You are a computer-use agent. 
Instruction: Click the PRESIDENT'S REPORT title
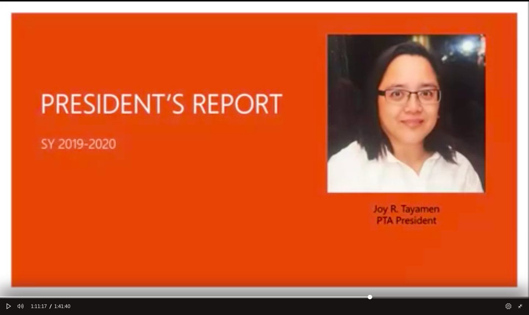pos(161,104)
